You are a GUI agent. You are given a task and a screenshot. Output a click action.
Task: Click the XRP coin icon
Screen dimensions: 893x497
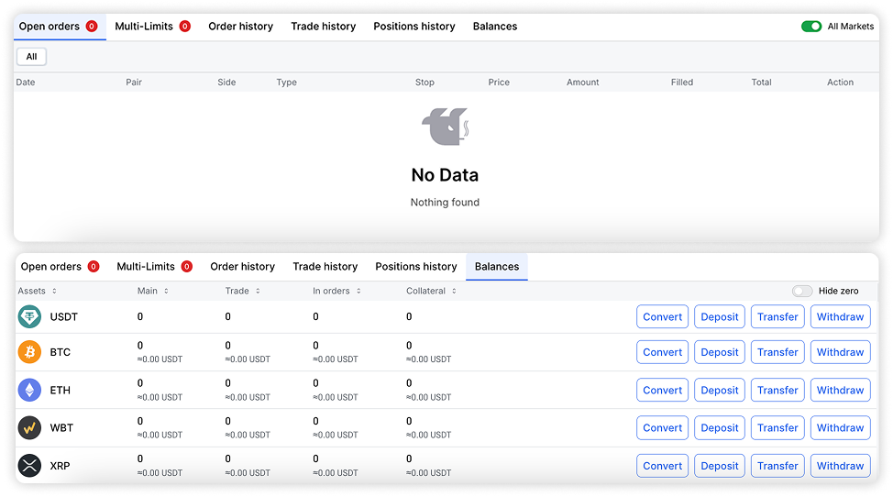pyautogui.click(x=29, y=466)
